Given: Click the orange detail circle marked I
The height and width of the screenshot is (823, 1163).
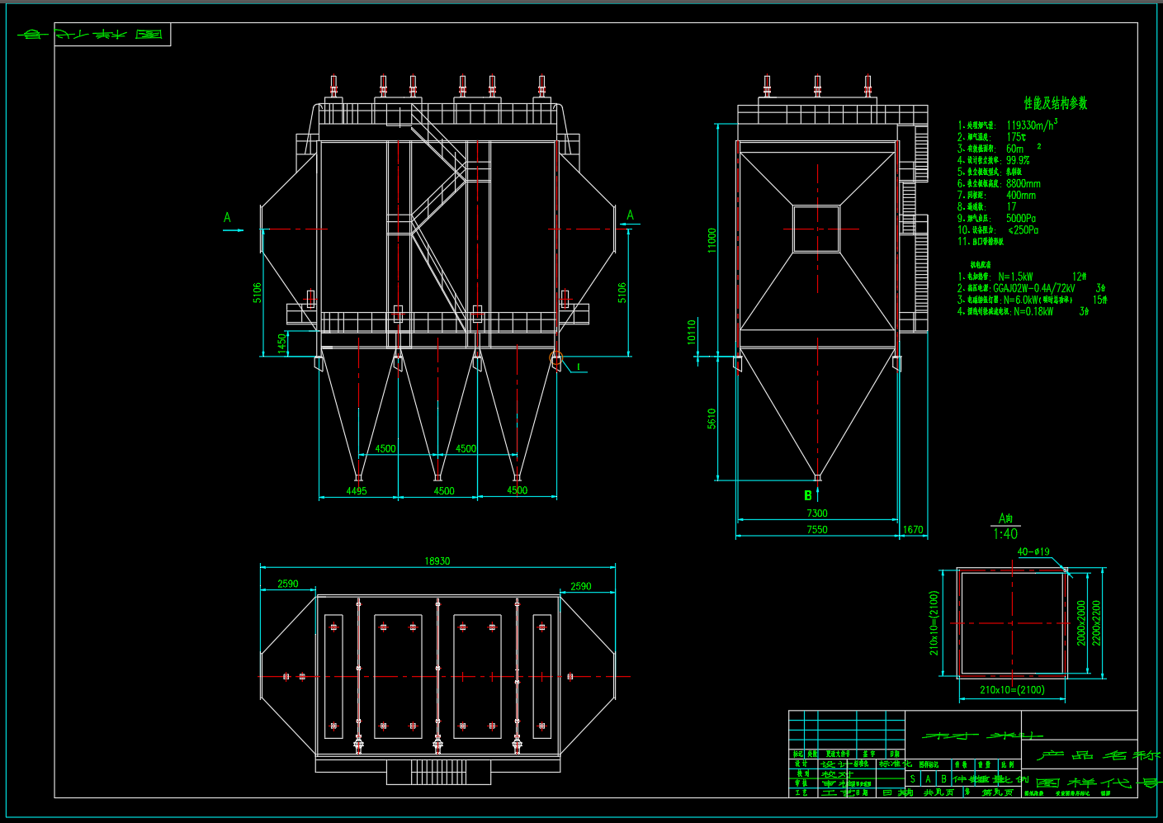Looking at the screenshot, I should click(x=555, y=359).
